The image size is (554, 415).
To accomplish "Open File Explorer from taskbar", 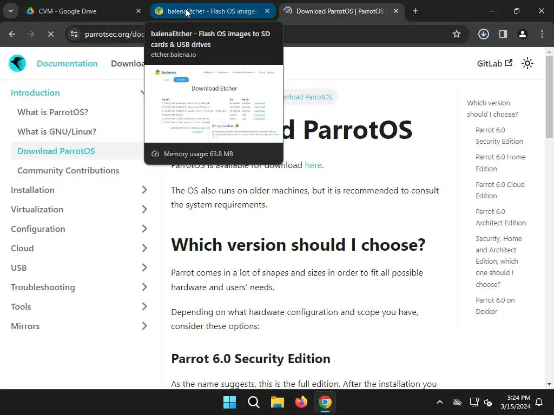I will click(278, 402).
